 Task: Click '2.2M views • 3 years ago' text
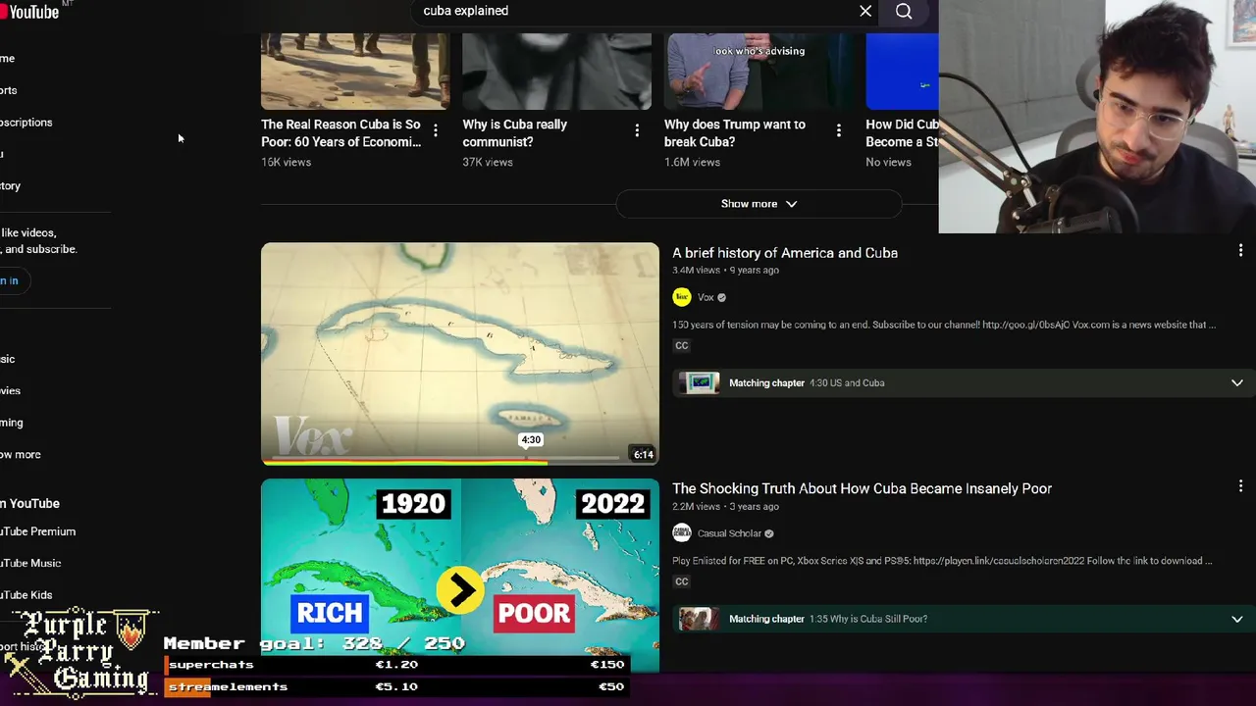pos(725,507)
